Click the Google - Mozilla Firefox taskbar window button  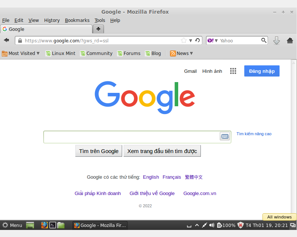[x=100, y=225]
